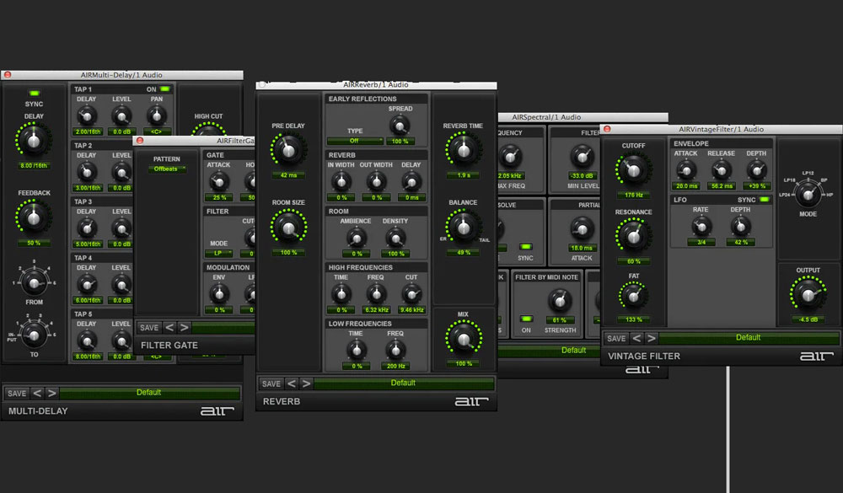
Task: Click the High Frequencies Cut knob
Action: pos(411,293)
